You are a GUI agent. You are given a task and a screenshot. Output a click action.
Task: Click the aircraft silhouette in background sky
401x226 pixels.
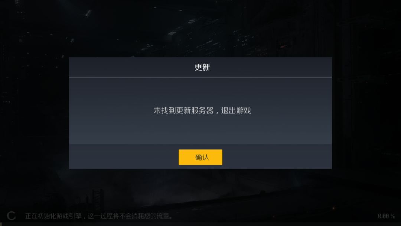pyautogui.click(x=88, y=13)
